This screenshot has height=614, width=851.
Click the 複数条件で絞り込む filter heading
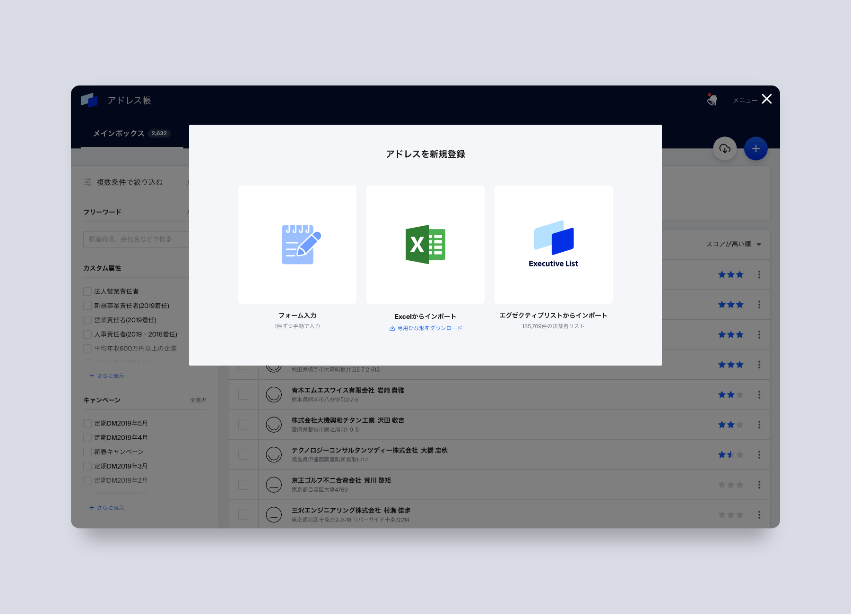(129, 182)
